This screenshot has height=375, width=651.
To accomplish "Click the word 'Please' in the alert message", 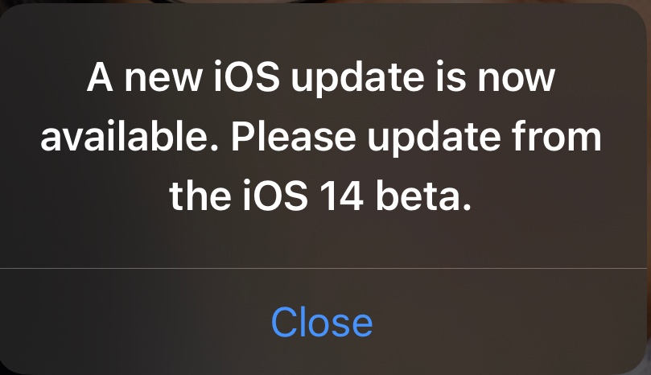I will pos(293,136).
